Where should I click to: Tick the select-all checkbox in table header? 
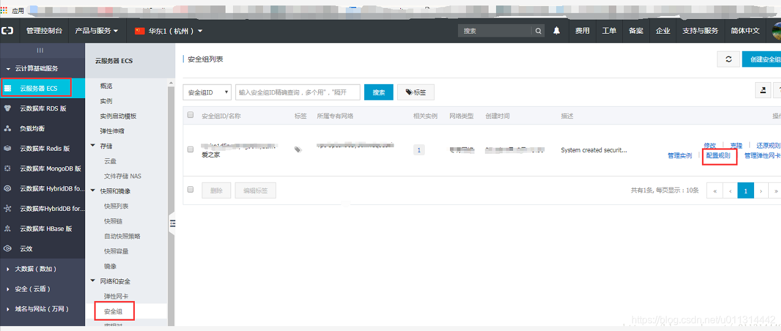[x=191, y=115]
